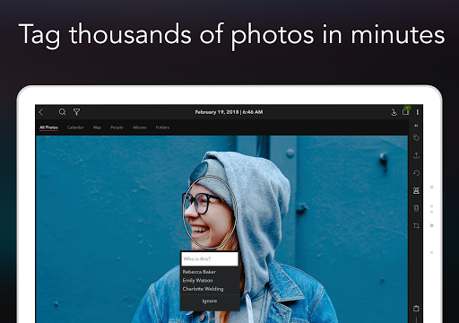Image resolution: width=459 pixels, height=323 pixels.
Task: Open the Folders tab
Action: 162,127
